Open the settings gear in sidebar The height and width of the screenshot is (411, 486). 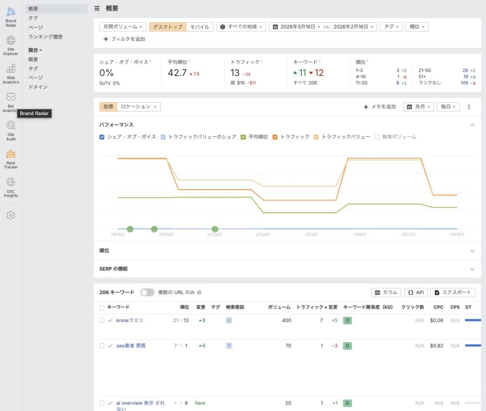tap(10, 215)
